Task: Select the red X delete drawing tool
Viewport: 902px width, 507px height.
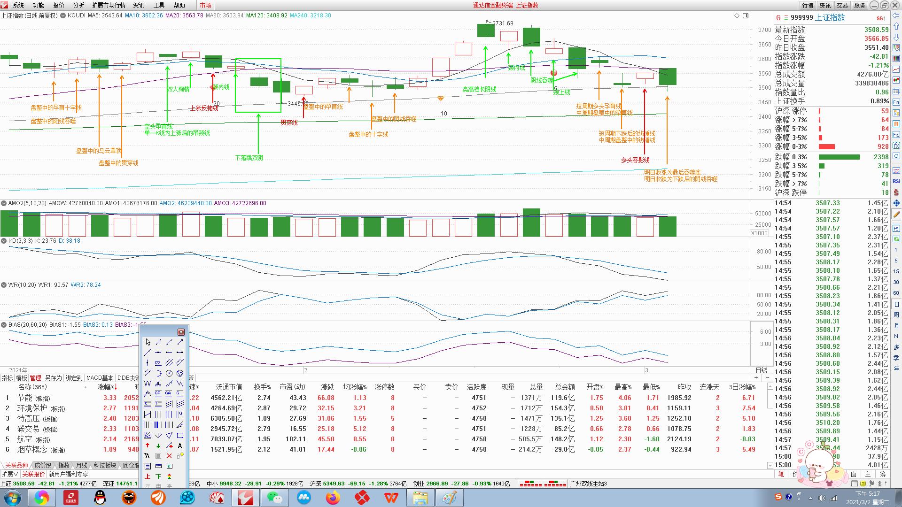Action: (x=169, y=456)
